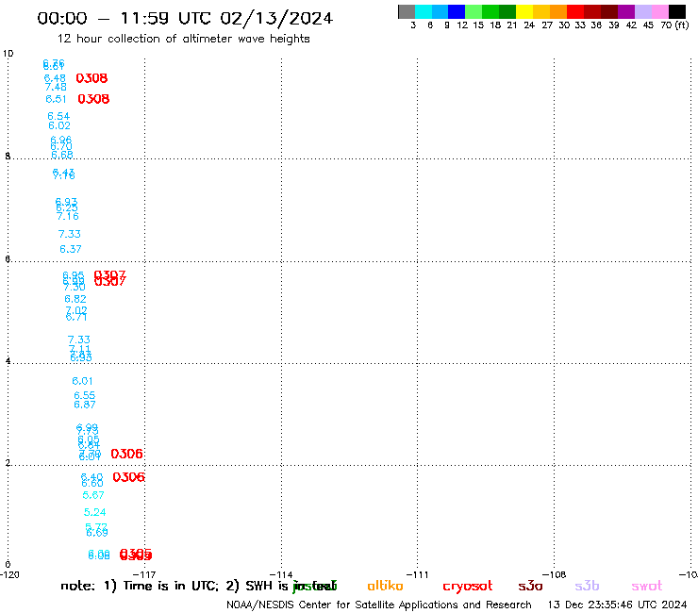
Task: Click the '15' color scale label
Action: click(x=478, y=25)
